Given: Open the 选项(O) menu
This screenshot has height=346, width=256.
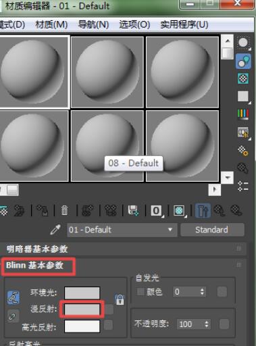Looking at the screenshot, I should point(134,24).
